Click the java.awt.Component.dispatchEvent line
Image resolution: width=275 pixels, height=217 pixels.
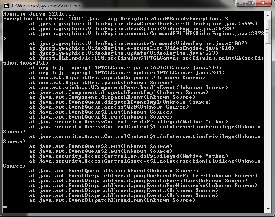[112, 97]
